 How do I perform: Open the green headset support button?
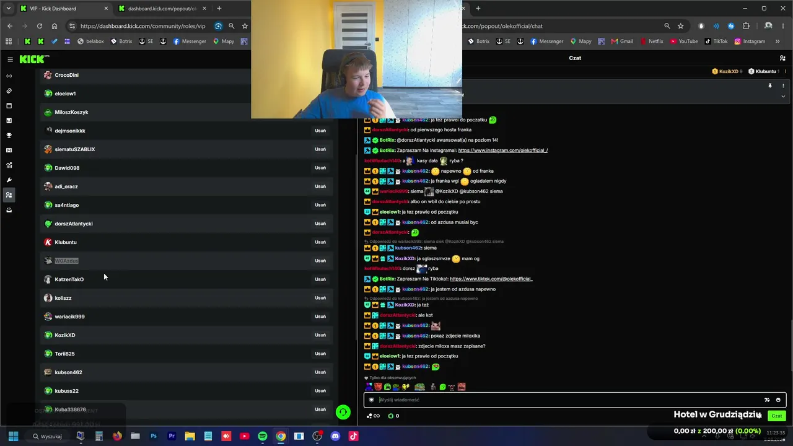click(x=343, y=412)
